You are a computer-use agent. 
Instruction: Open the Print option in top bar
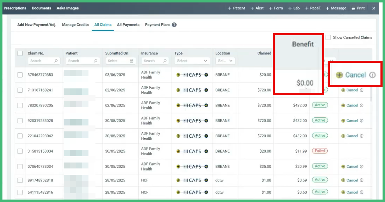[358, 8]
